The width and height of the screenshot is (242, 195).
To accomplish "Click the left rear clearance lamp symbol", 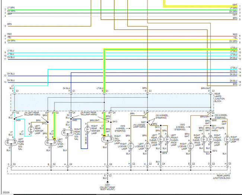I will pyautogui.click(x=161, y=139).
